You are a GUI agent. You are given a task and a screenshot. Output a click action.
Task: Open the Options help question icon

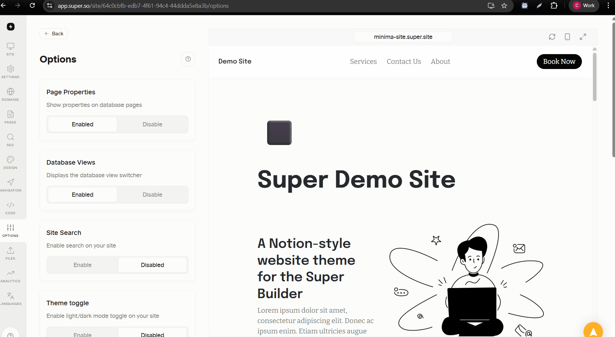pos(188,59)
